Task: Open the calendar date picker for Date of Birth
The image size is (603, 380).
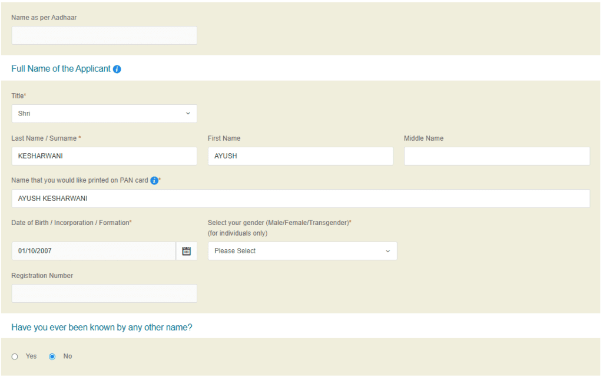Action: tap(187, 250)
